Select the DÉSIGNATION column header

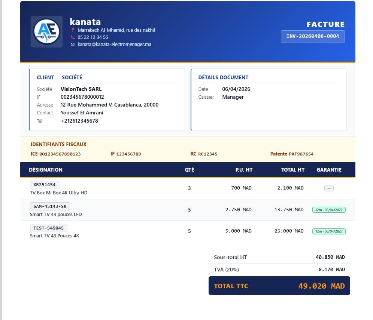(46, 170)
